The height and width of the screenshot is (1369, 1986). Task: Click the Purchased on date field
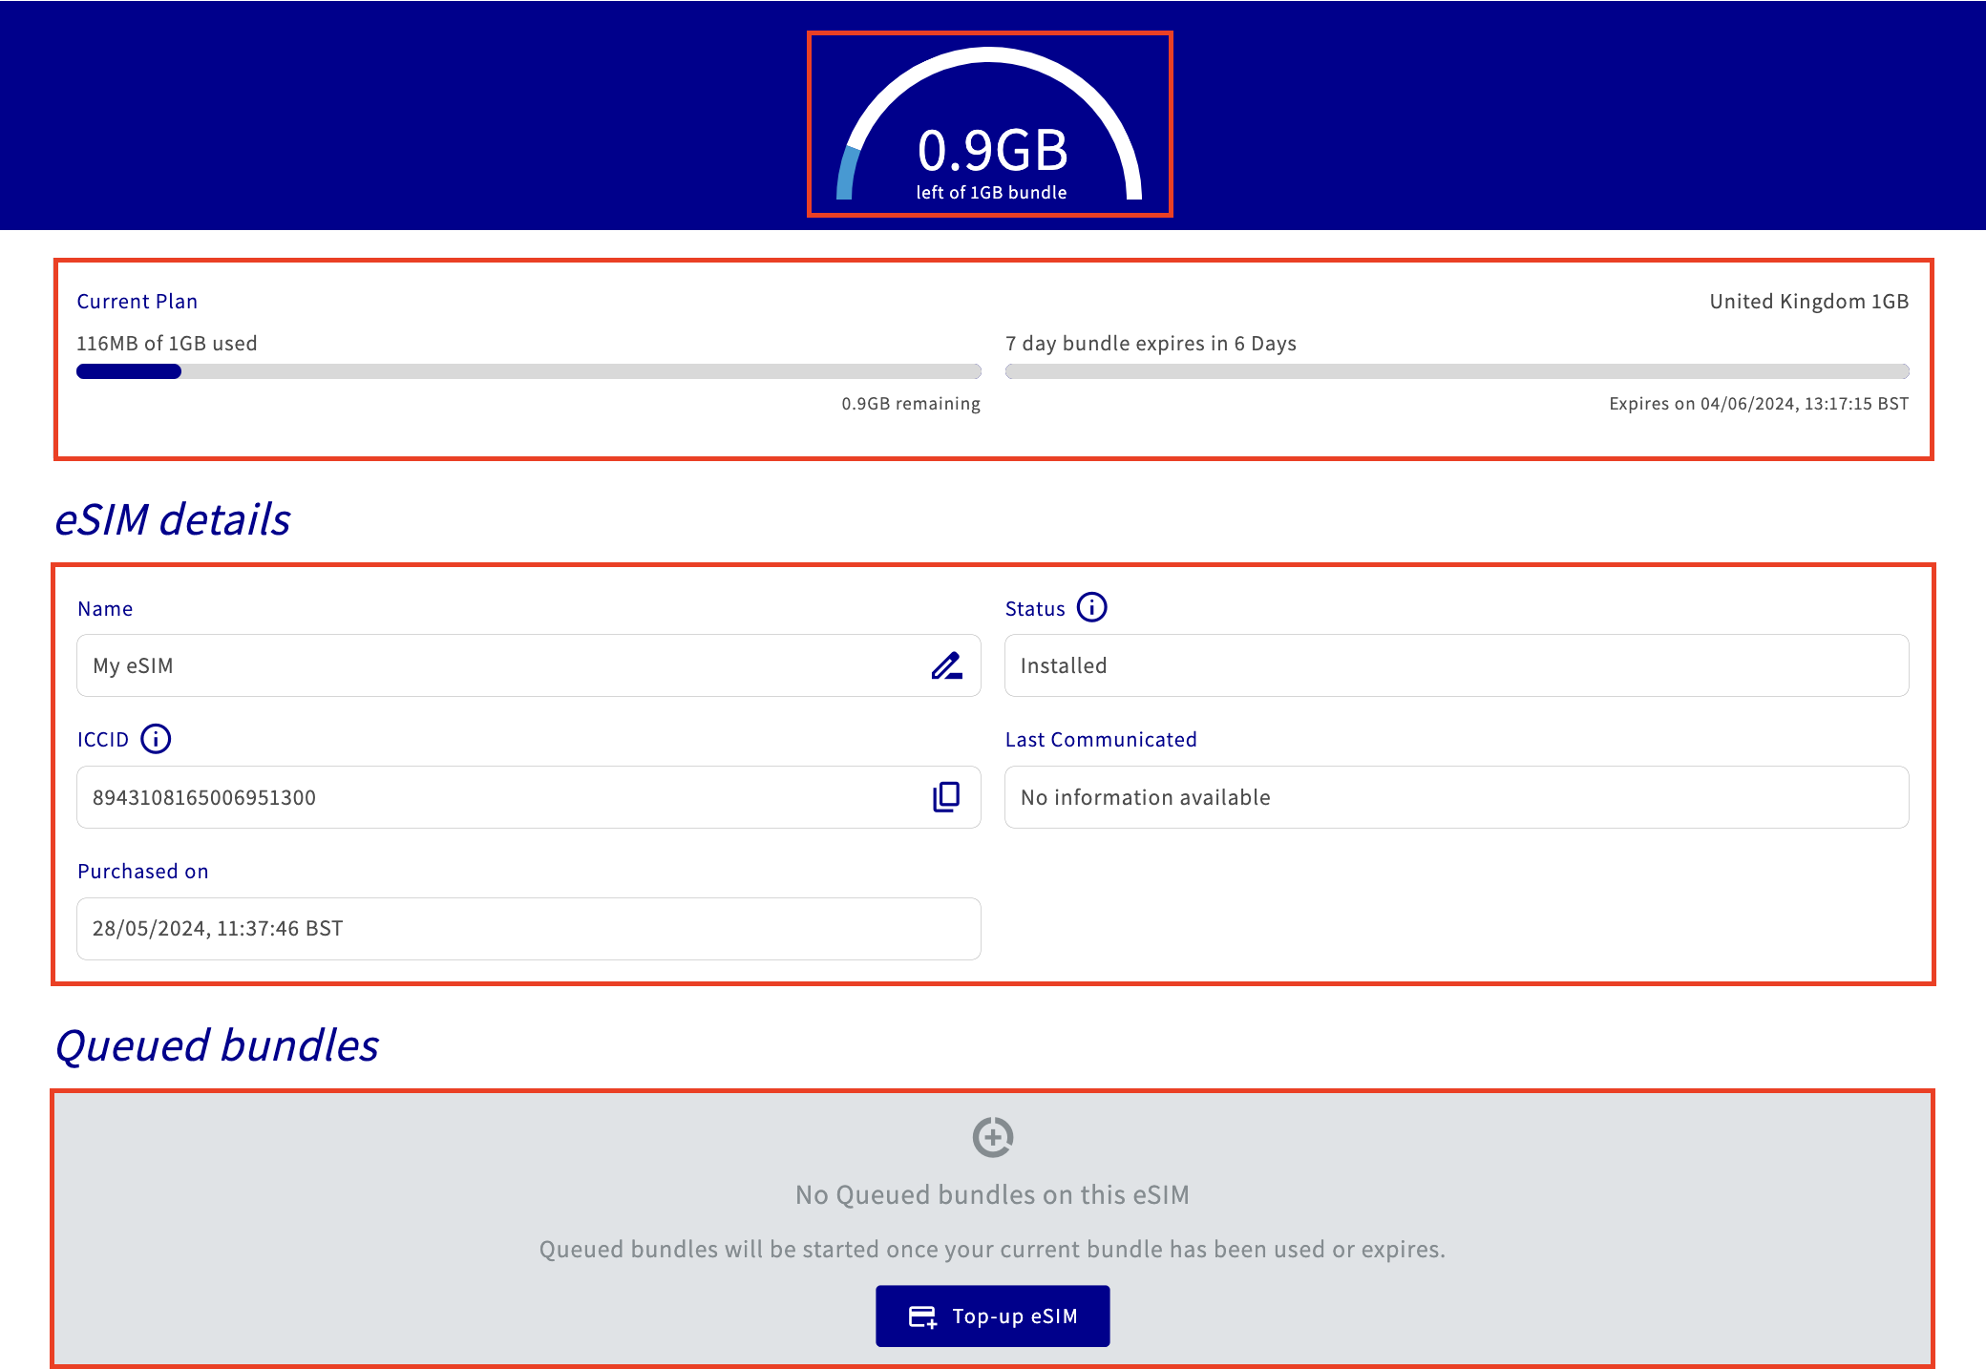[527, 928]
